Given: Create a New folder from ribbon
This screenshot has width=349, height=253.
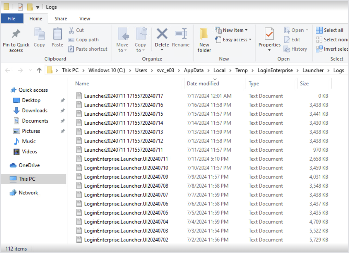Looking at the screenshot, I should 204,40.
